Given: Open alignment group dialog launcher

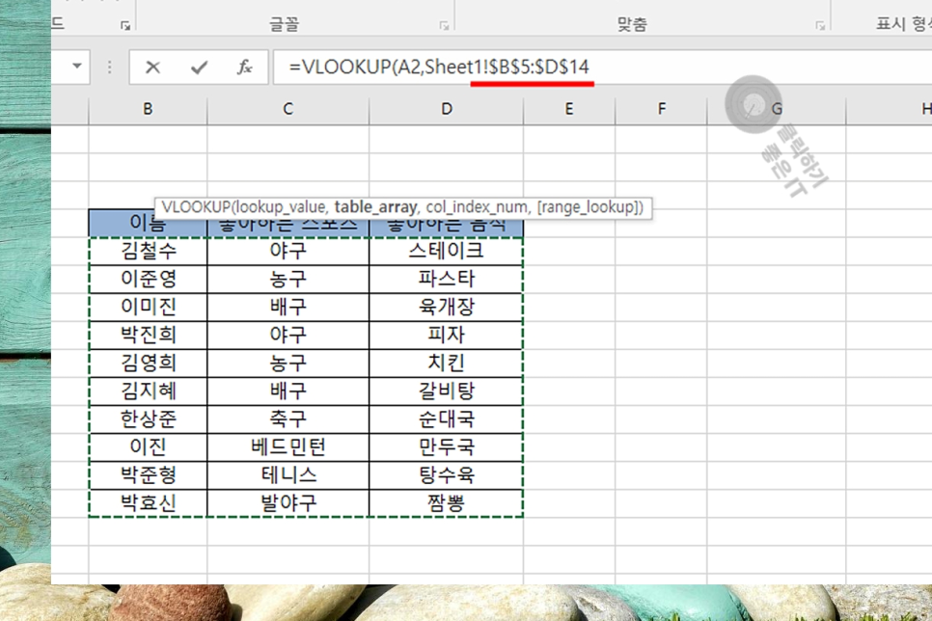Looking at the screenshot, I should (x=820, y=25).
